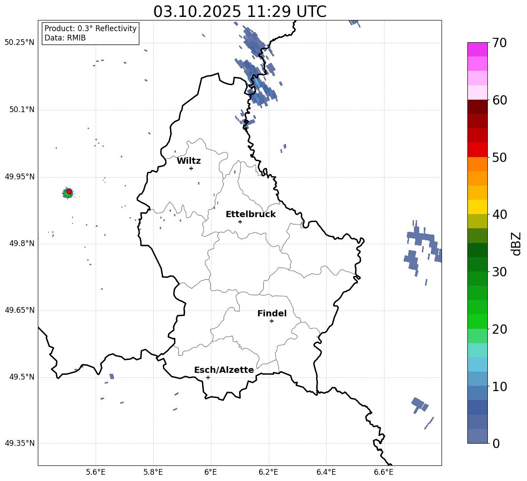Viewport: 527px width, 481px height.
Task: Click the 'Data: RMIB' label
Action: [65, 38]
